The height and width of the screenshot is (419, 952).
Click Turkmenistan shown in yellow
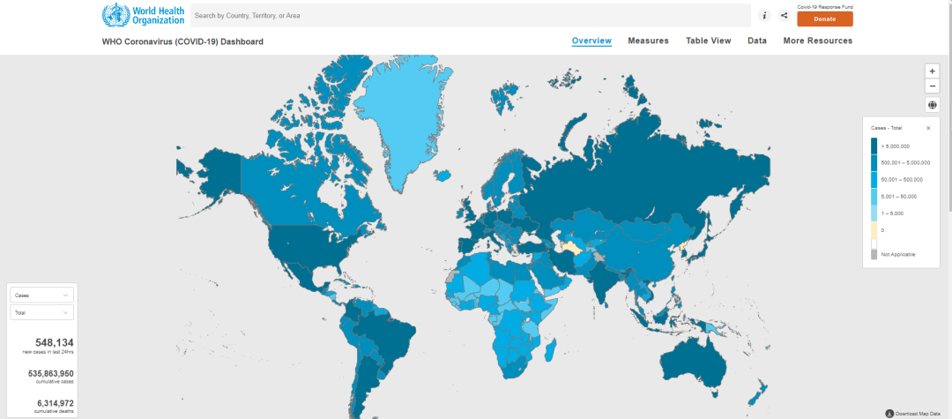[570, 246]
